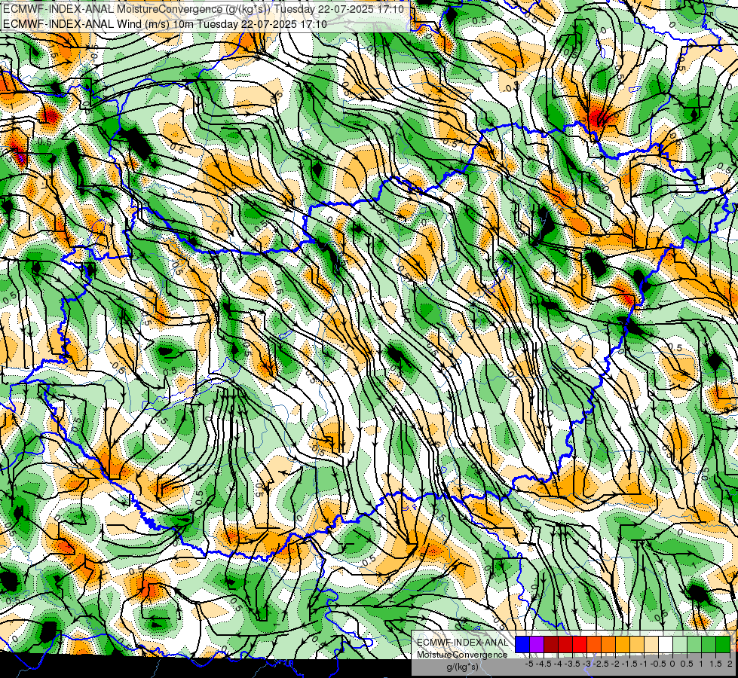
Task: Click the blue legend swatch below -5
Action: click(522, 645)
